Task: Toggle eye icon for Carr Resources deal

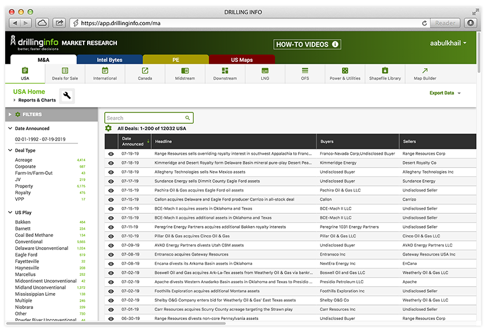Action: 111,310
